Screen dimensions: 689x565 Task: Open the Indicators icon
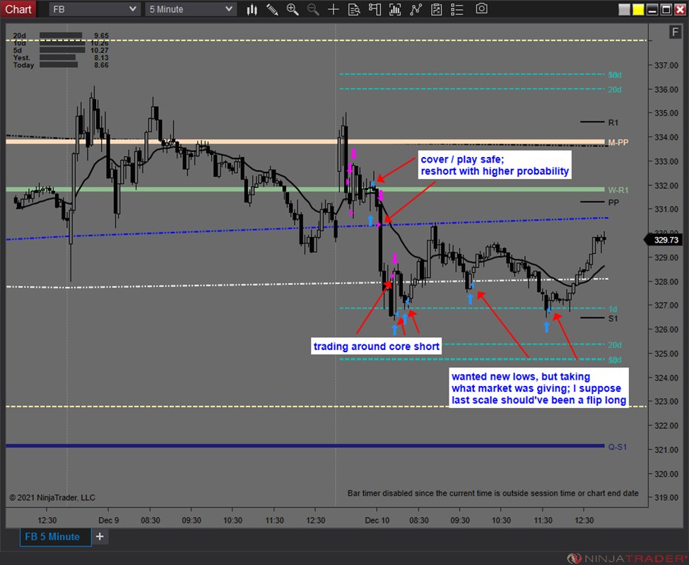(396, 9)
